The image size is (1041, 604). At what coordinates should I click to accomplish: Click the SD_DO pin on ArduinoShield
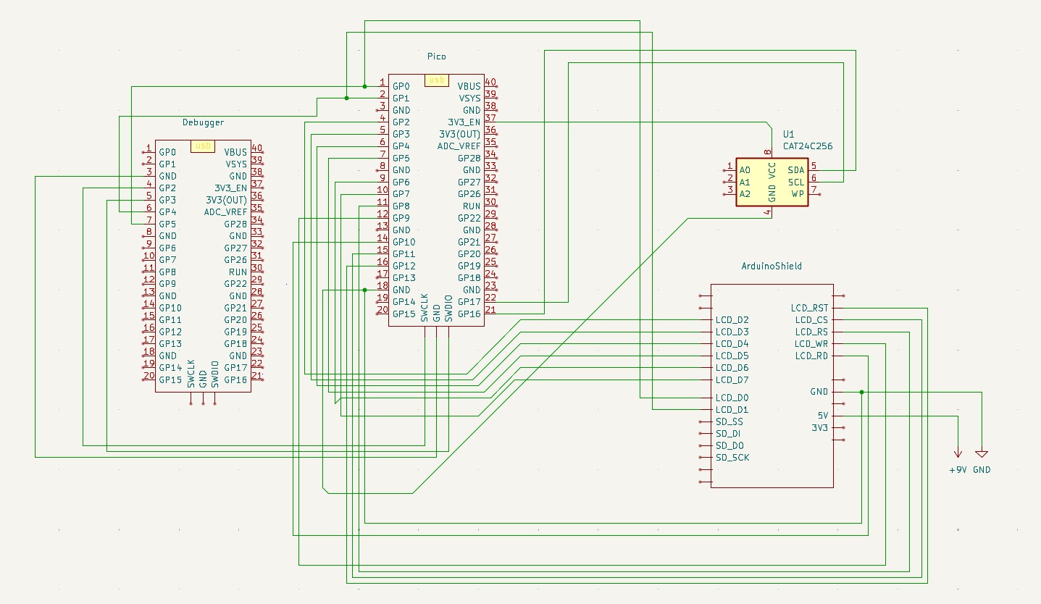click(x=729, y=445)
